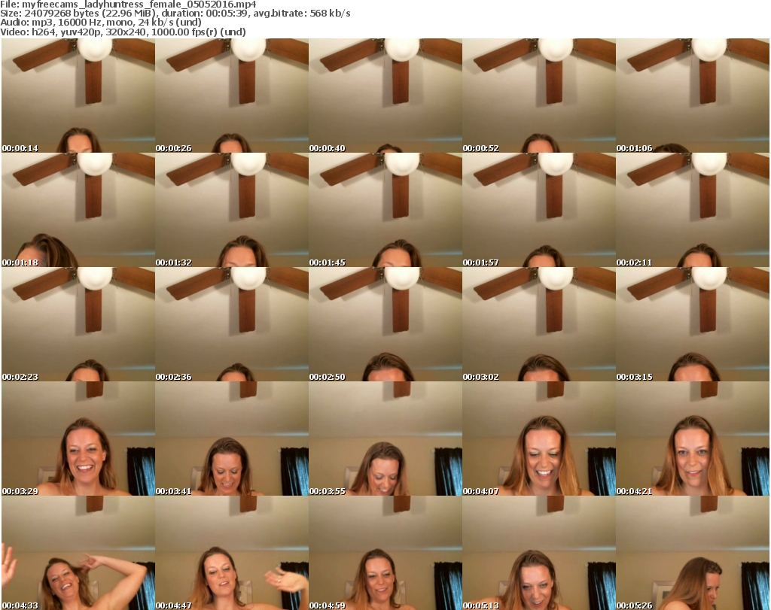This screenshot has height=610, width=771.
Task: Select the thumbnail timestamped 00:04:47
Action: (x=232, y=553)
